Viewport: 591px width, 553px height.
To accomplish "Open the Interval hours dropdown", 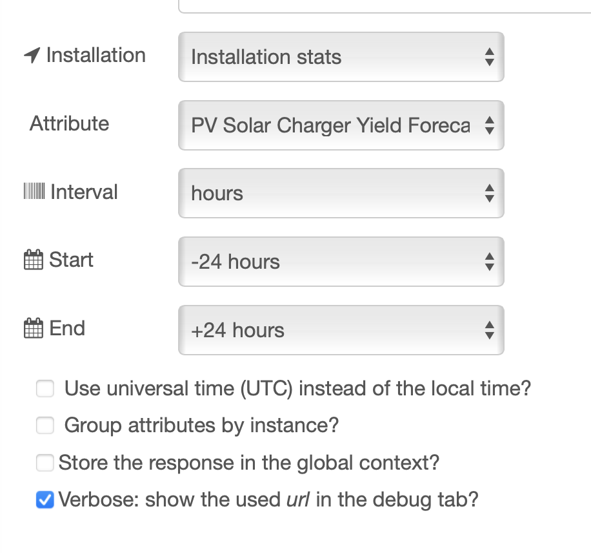I will pos(341,193).
